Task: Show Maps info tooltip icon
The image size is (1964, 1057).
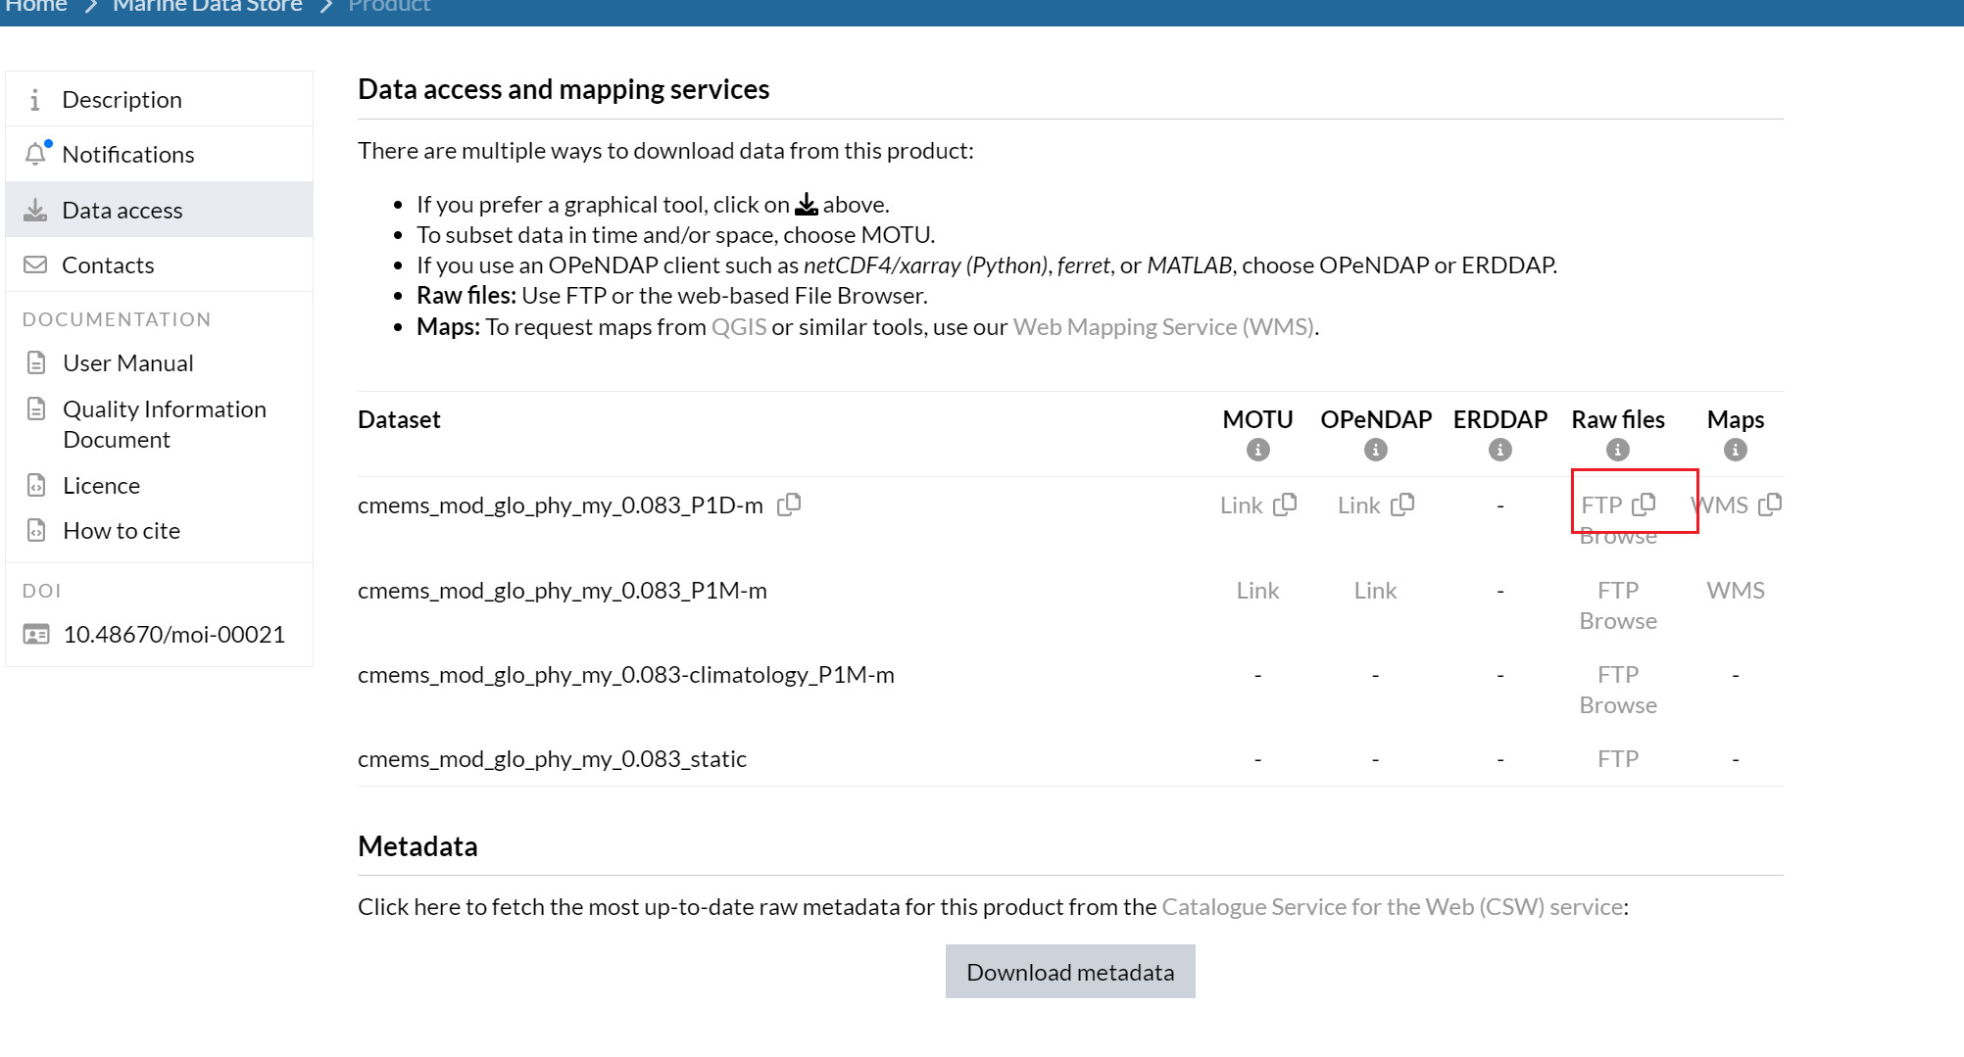Action: click(x=1736, y=450)
